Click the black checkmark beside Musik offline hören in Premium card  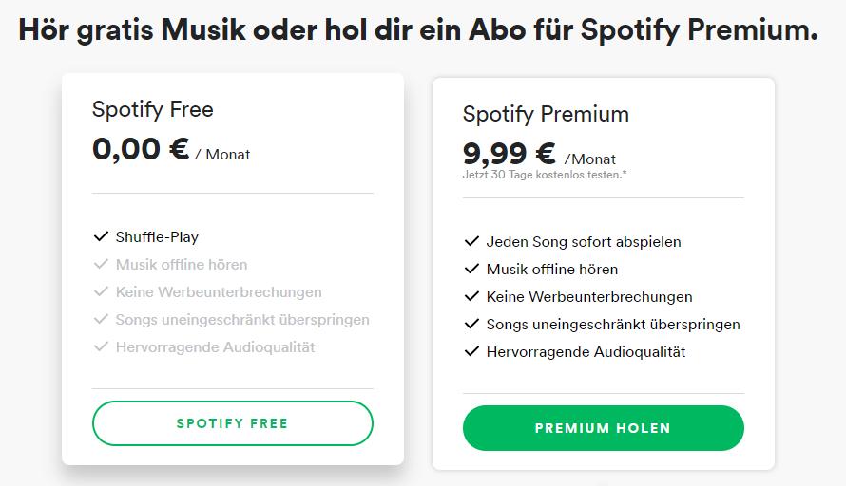(x=471, y=269)
